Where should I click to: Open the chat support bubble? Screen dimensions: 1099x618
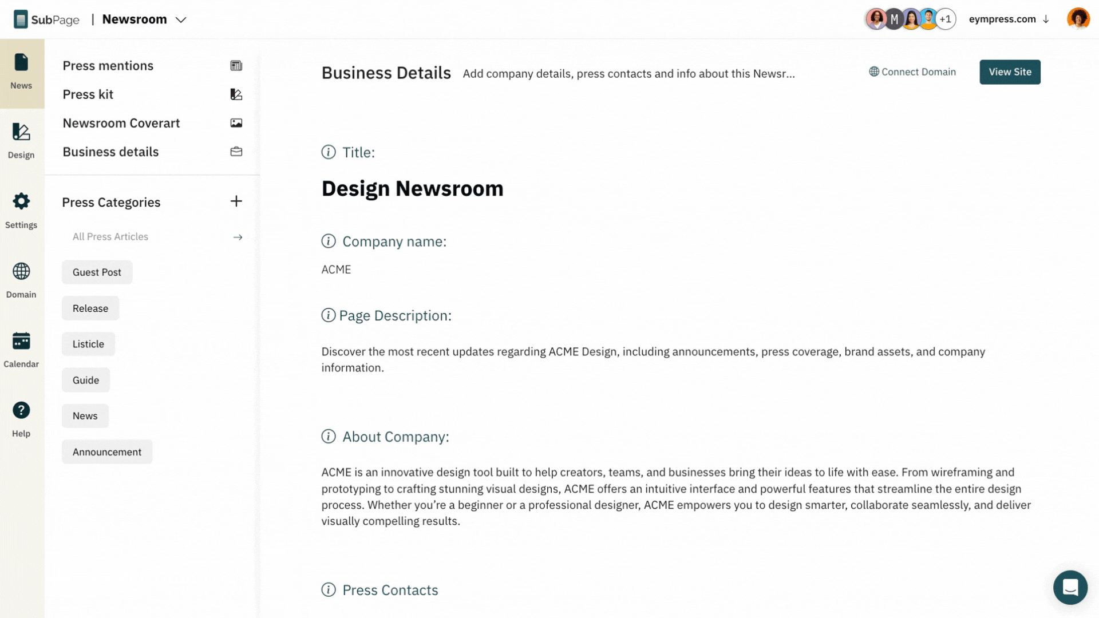[x=1070, y=587]
